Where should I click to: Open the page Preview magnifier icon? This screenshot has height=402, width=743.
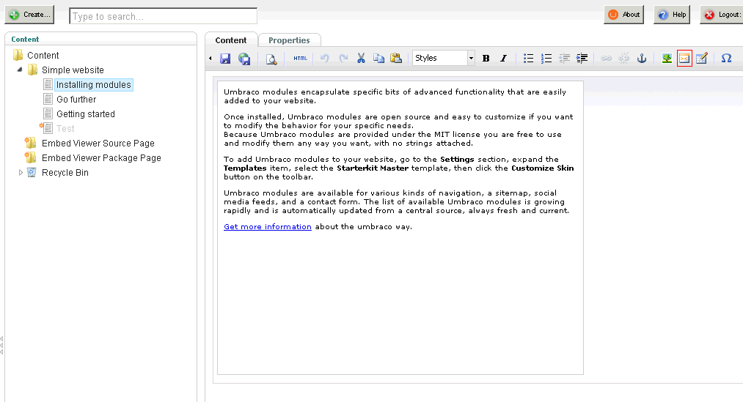point(271,59)
